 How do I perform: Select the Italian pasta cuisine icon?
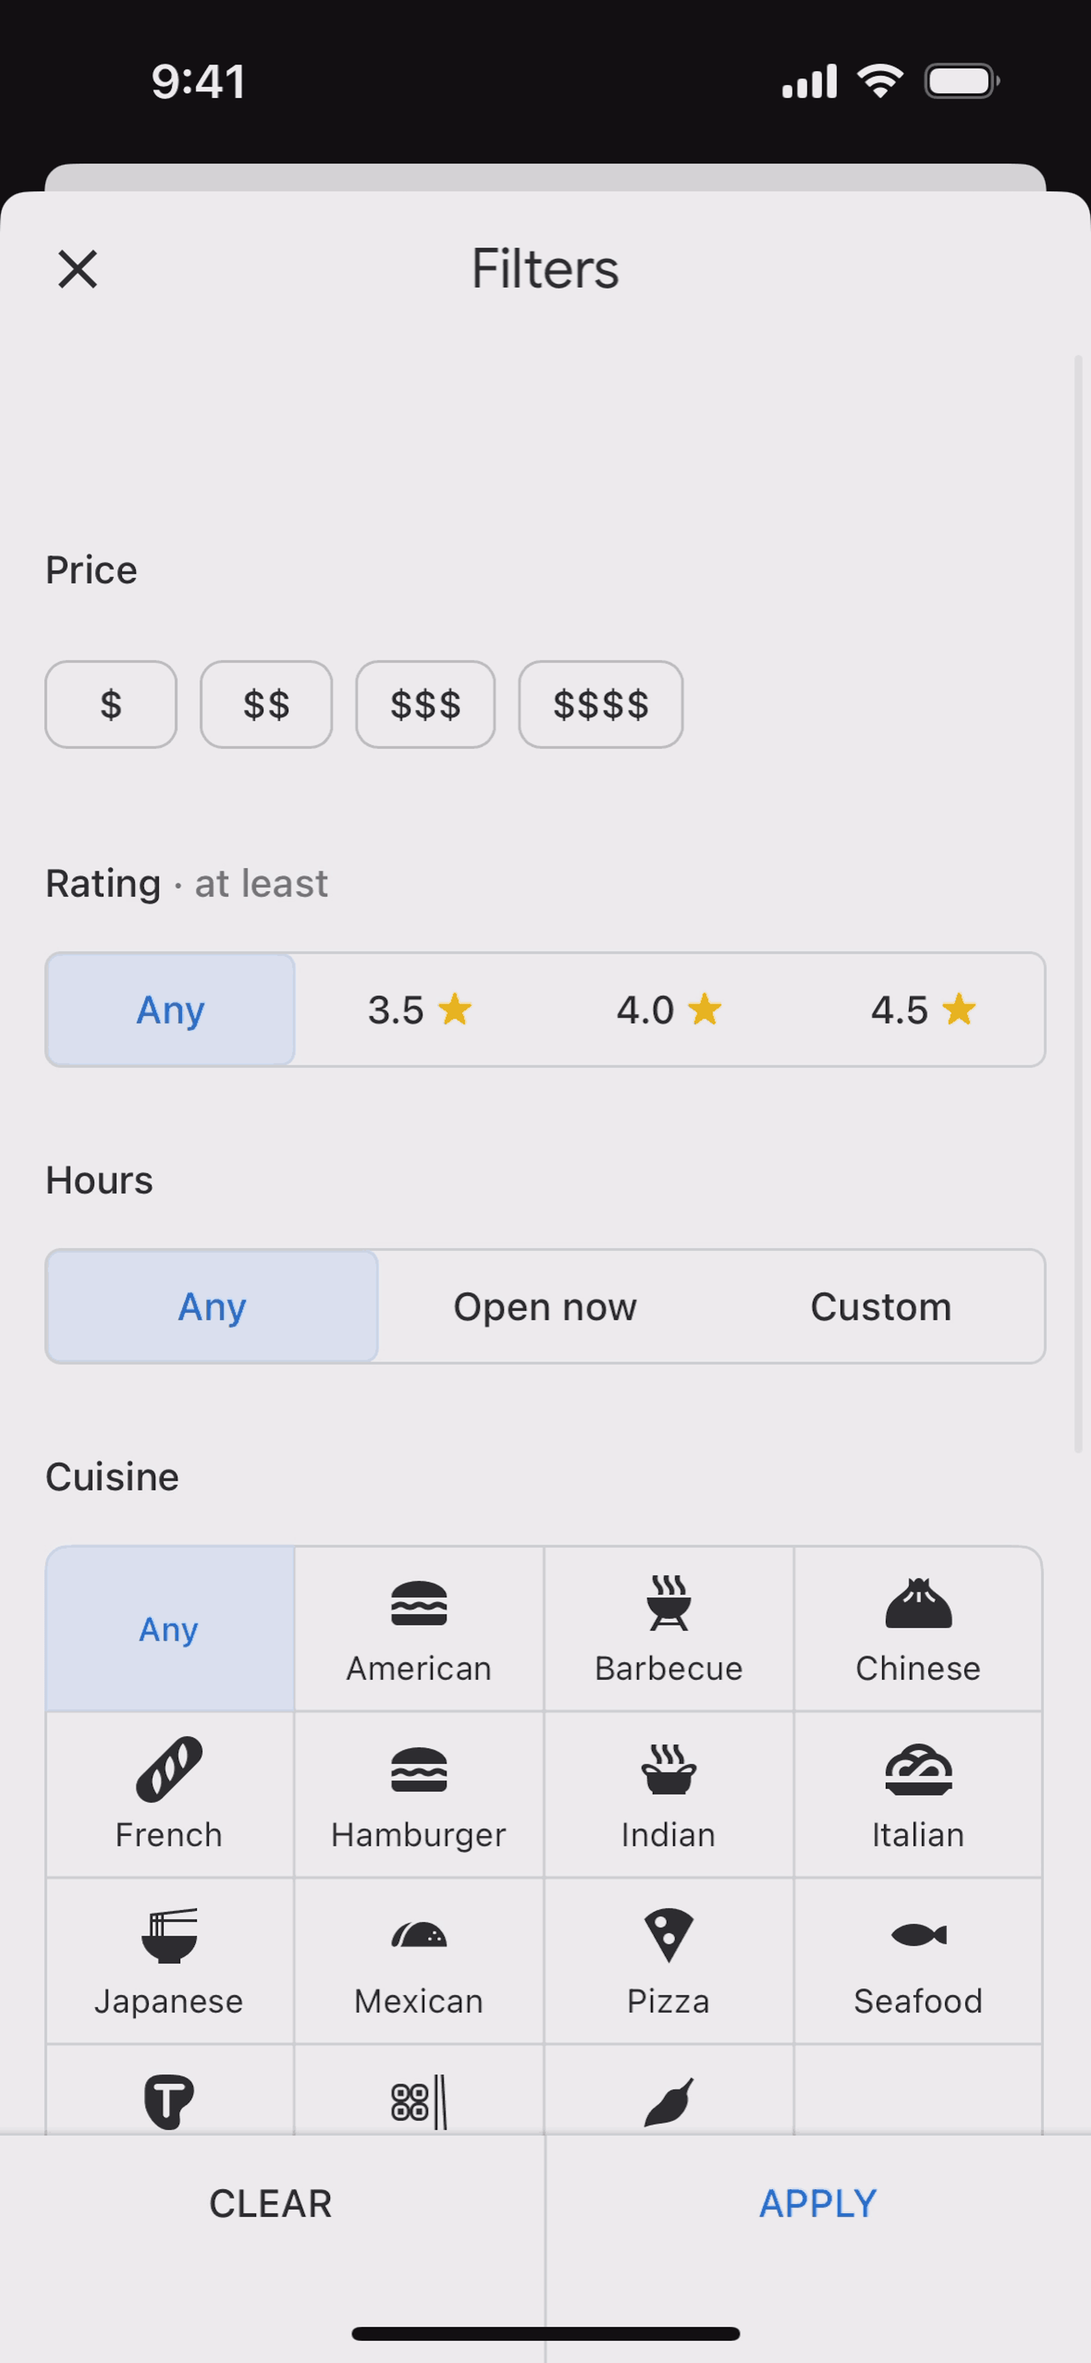tap(918, 1770)
